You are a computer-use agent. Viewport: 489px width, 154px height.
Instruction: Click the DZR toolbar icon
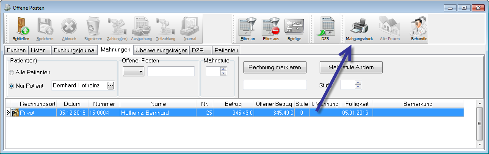325,27
